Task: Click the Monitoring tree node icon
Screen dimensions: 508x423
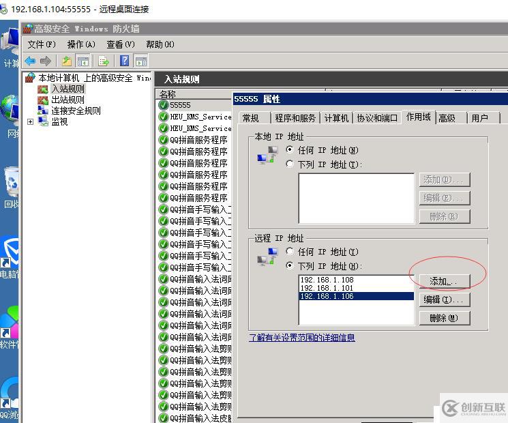Action: pos(43,121)
